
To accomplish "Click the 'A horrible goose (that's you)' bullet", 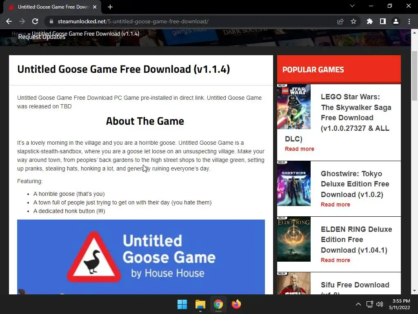I will 69,194.
